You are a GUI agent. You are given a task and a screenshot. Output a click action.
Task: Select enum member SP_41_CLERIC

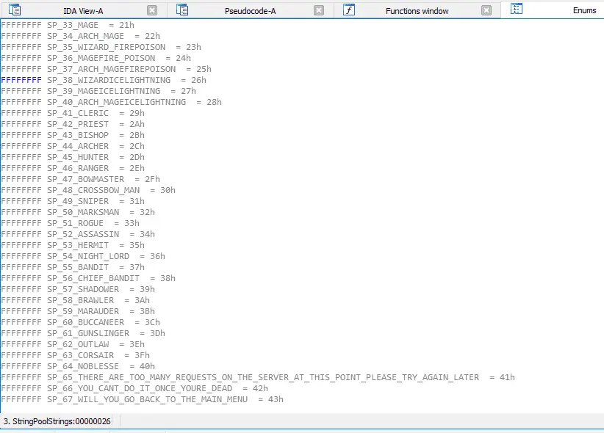(78, 113)
